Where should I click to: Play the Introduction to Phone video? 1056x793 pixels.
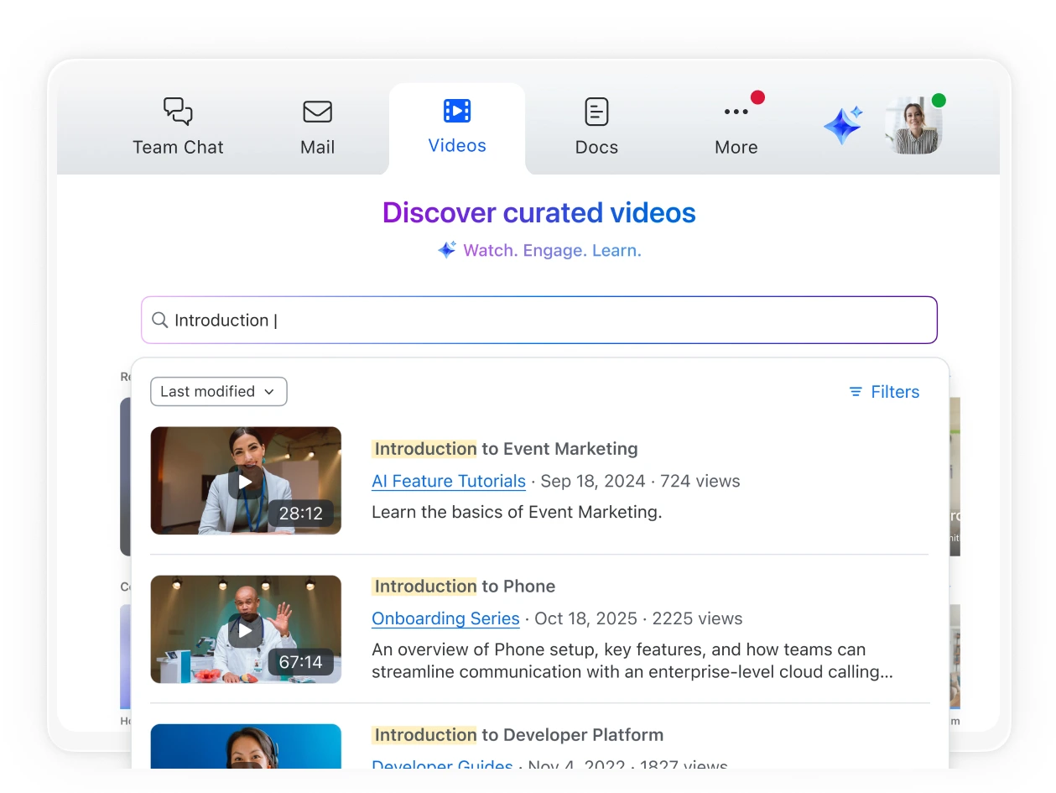click(x=245, y=629)
